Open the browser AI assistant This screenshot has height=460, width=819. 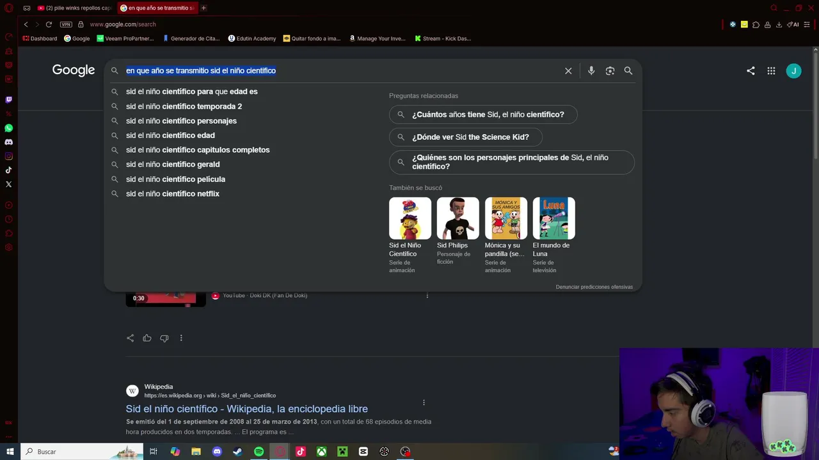click(x=793, y=24)
